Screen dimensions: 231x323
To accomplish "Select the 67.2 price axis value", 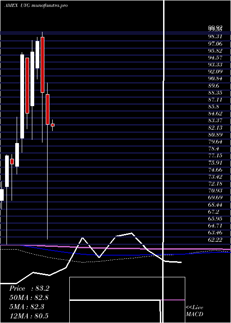I will [x=213, y=212].
